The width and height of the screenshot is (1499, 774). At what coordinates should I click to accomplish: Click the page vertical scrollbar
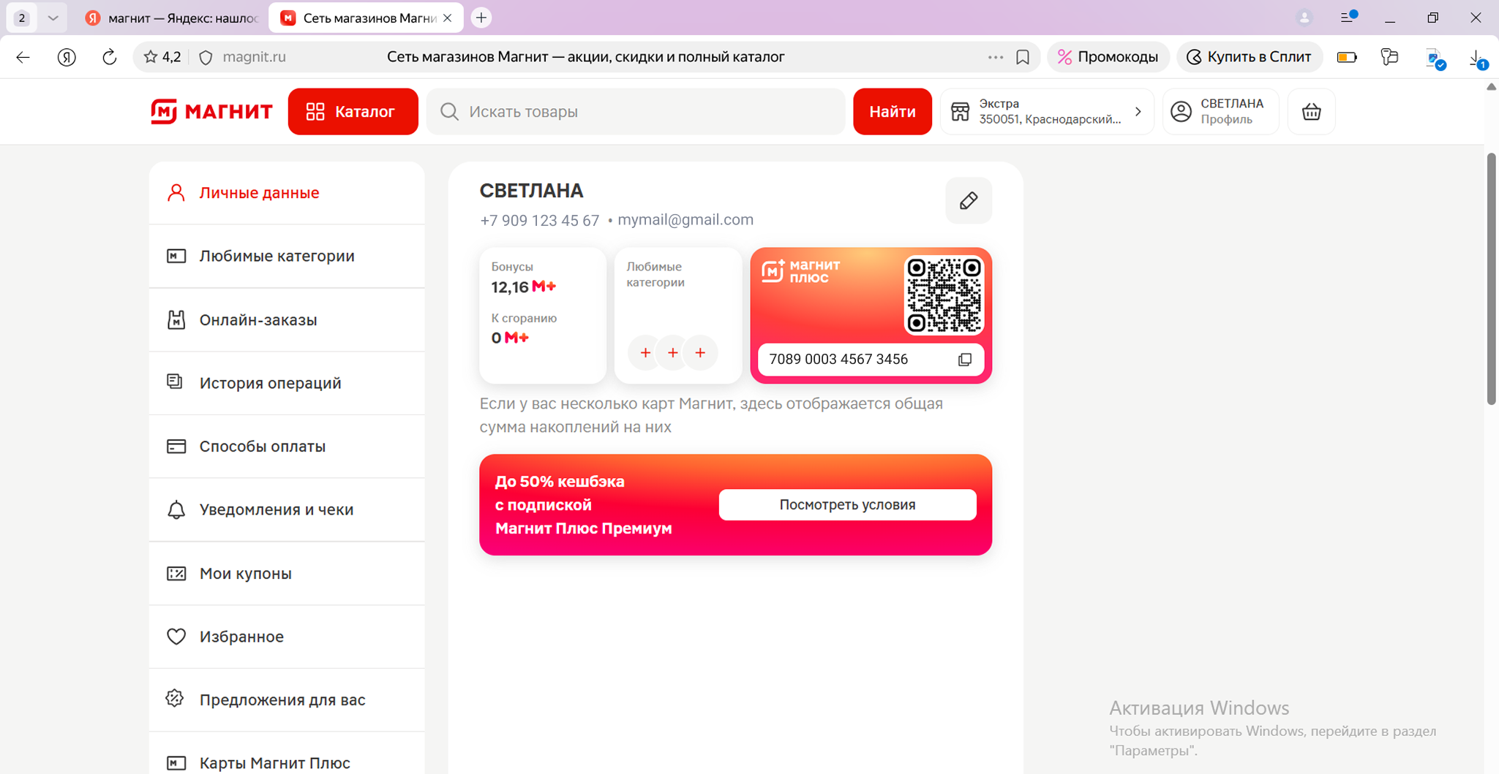(x=1491, y=278)
